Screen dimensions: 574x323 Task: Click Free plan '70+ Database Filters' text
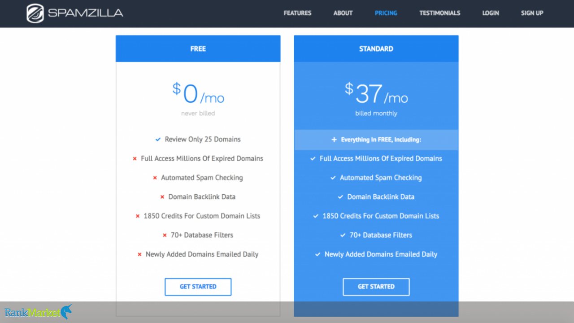(202, 236)
